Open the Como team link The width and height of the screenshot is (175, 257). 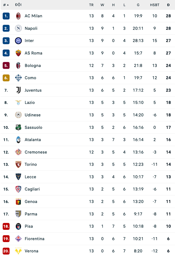pos(30,78)
